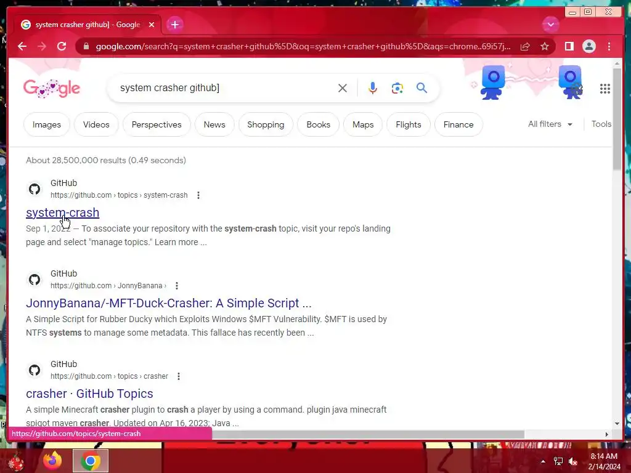Viewport: 631px width, 473px height.
Task: Open more options for JonnyBanana result
Action: [x=177, y=286]
